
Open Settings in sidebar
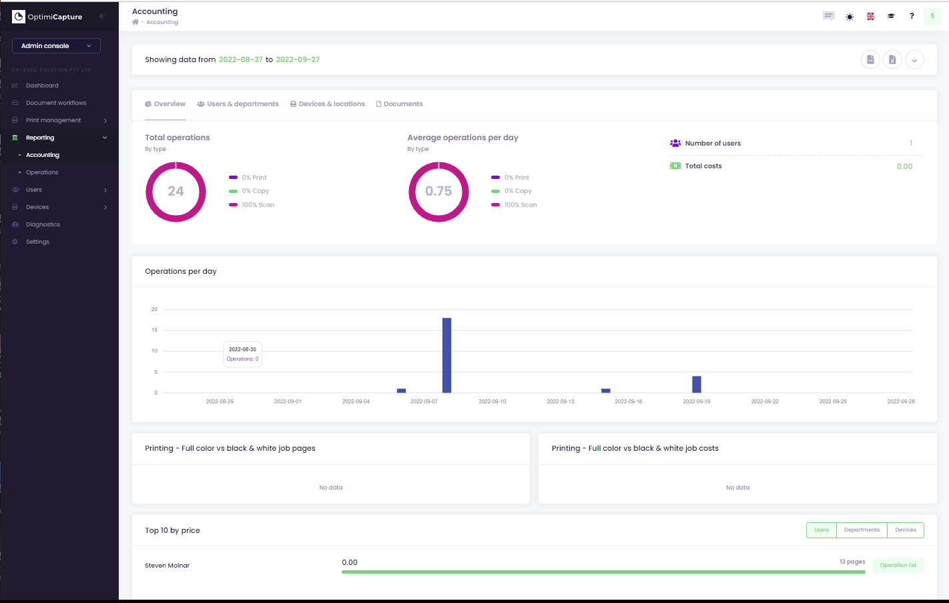[x=37, y=242]
